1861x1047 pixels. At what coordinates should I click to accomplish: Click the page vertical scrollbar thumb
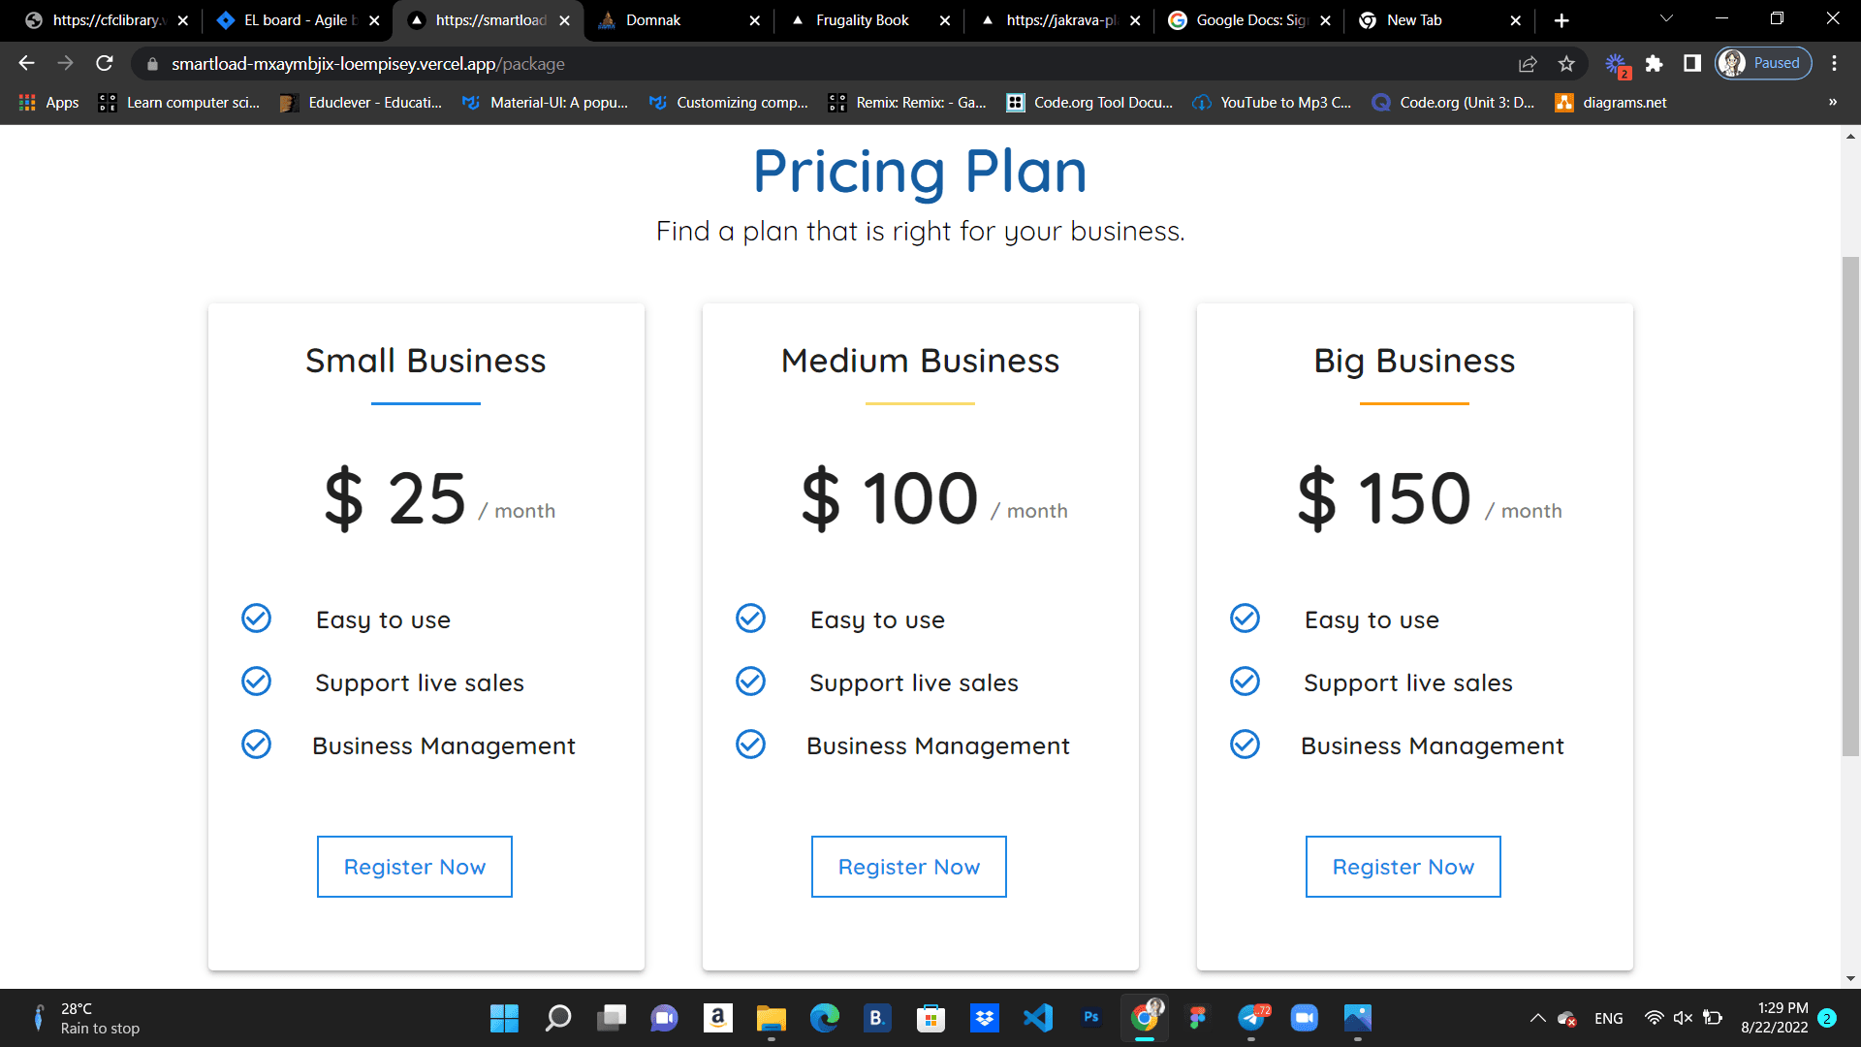click(x=1850, y=506)
